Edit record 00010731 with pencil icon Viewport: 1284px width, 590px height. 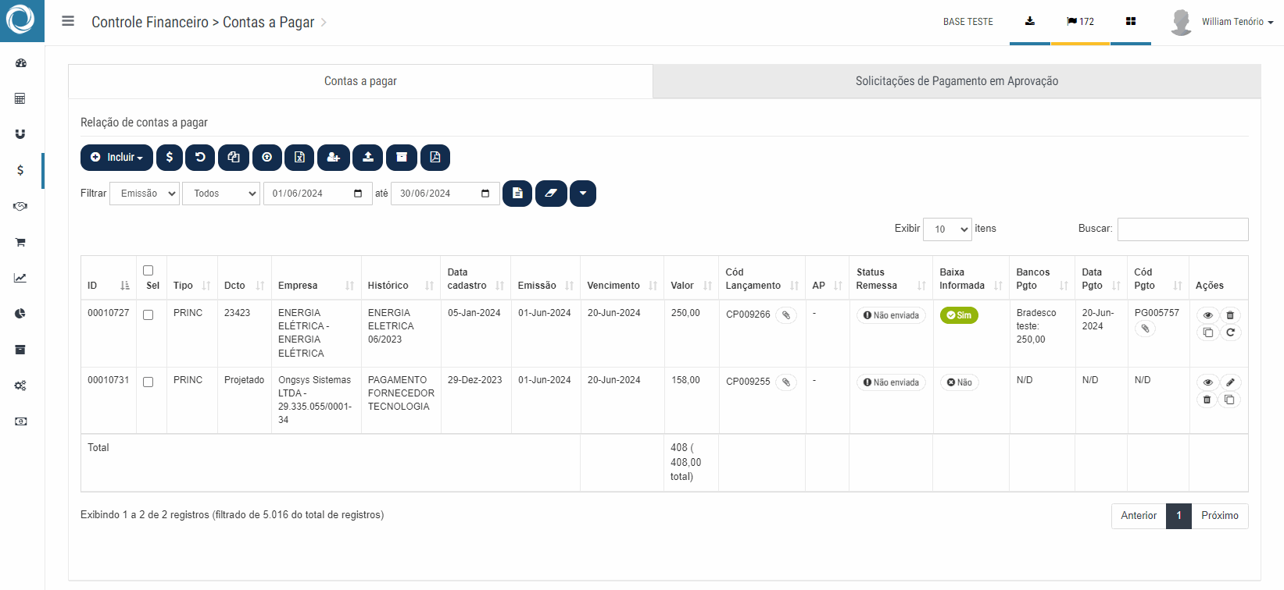(1230, 382)
